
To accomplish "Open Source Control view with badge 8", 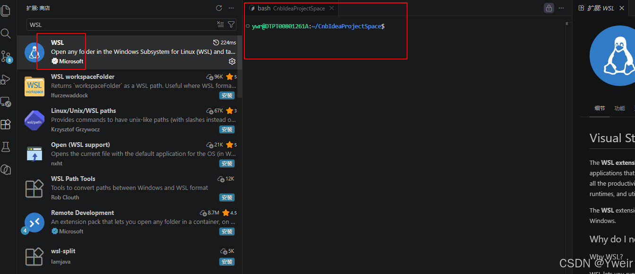I will click(6, 56).
